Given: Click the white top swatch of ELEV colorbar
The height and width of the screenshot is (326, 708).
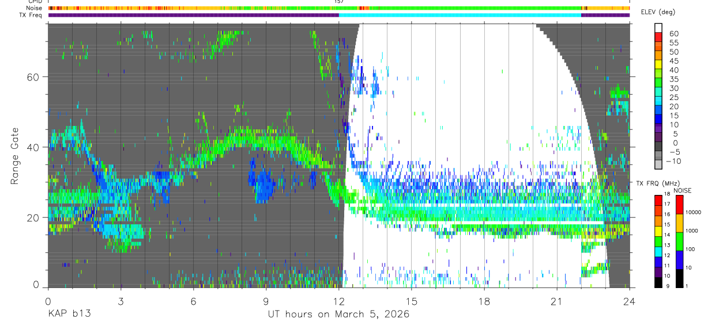Looking at the screenshot, I should tap(659, 28).
